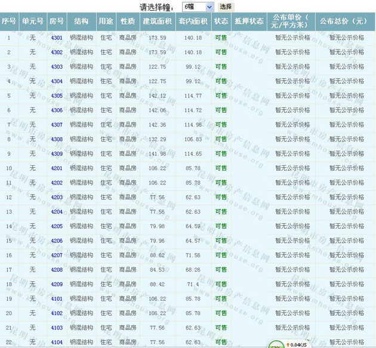Open room 4103 link
Image resolution: width=376 pixels, height=348 pixels.
point(57,328)
